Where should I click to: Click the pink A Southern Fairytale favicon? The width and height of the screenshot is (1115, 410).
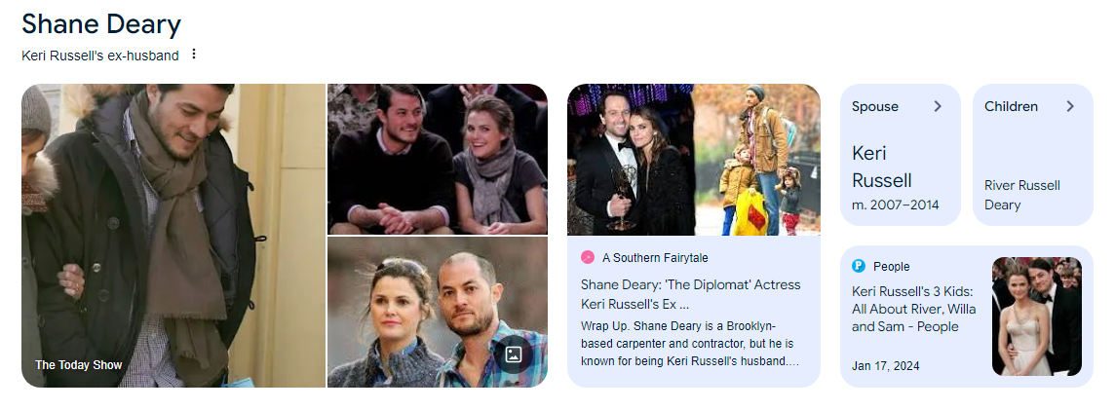click(x=588, y=257)
